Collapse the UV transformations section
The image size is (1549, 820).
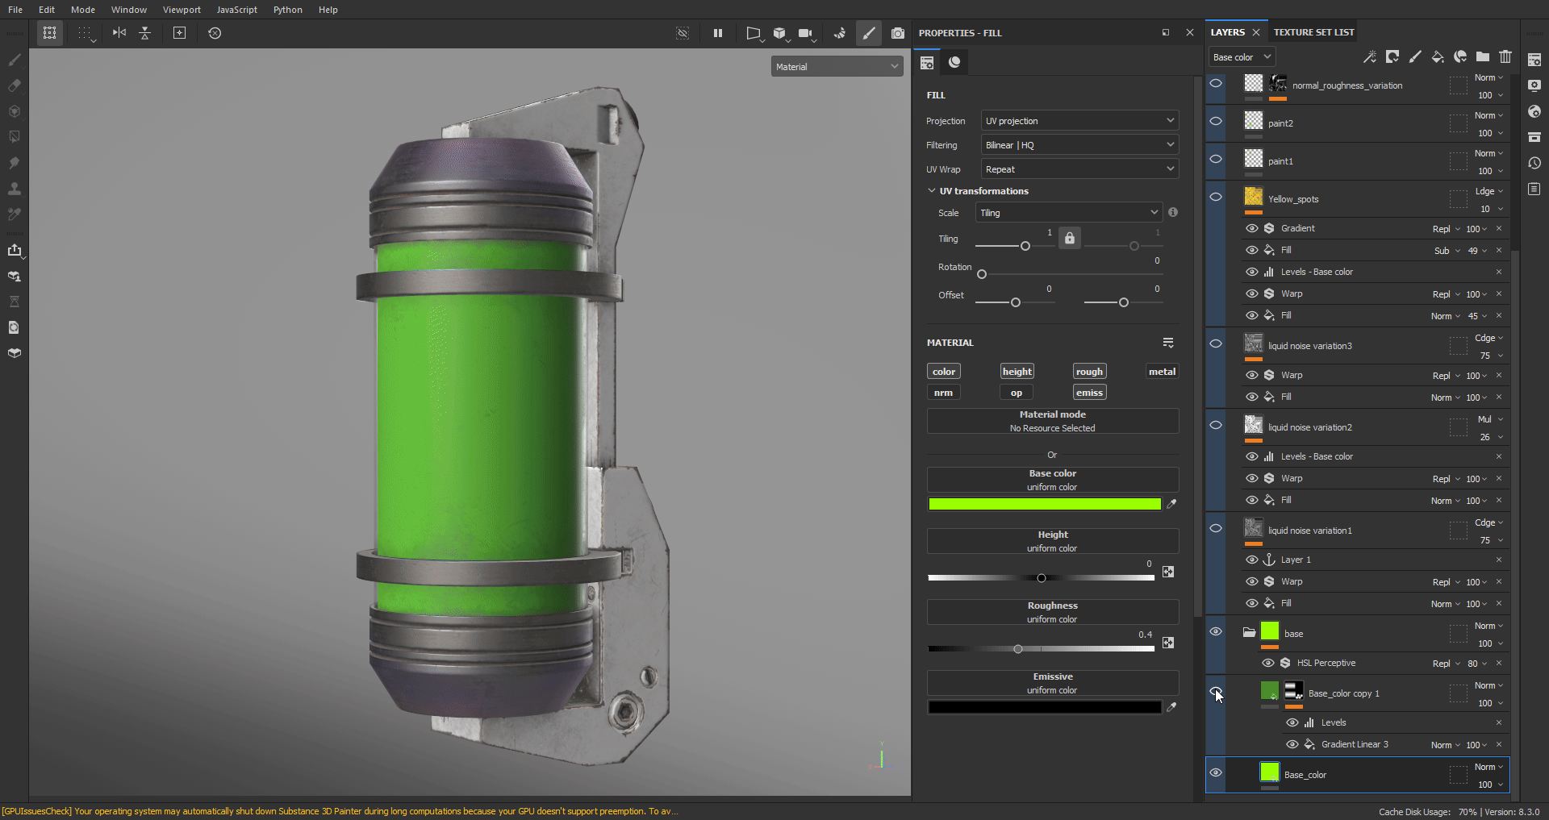point(932,191)
